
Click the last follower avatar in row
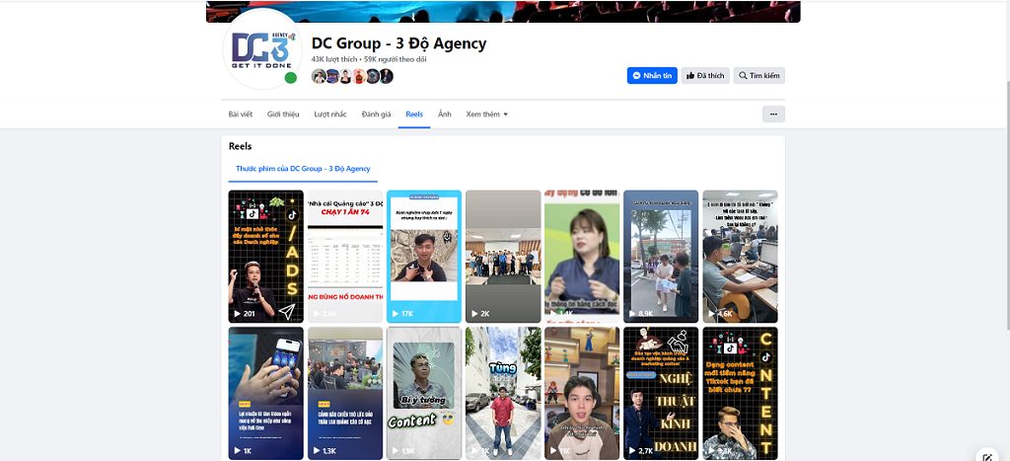tap(386, 76)
